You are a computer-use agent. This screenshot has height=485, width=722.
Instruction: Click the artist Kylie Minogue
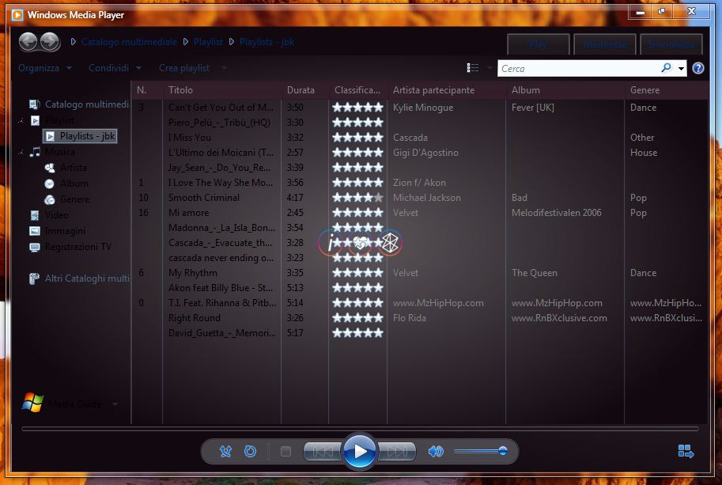pyautogui.click(x=423, y=108)
